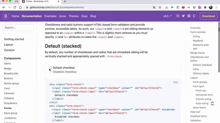This screenshot has width=220, height=123.
Task: Open Documentation in navbar
Action: [32, 16]
